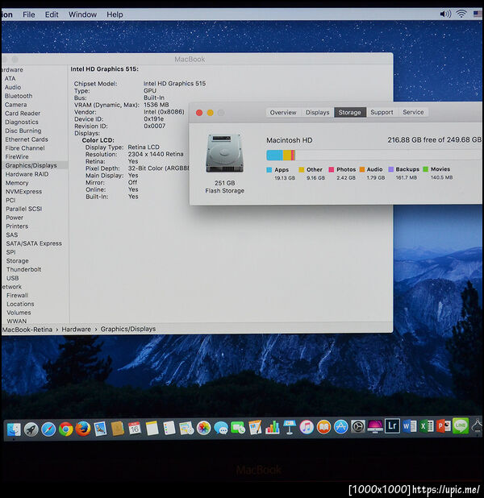
Task: Open Keynote podium icon in dock
Action: coord(290,427)
